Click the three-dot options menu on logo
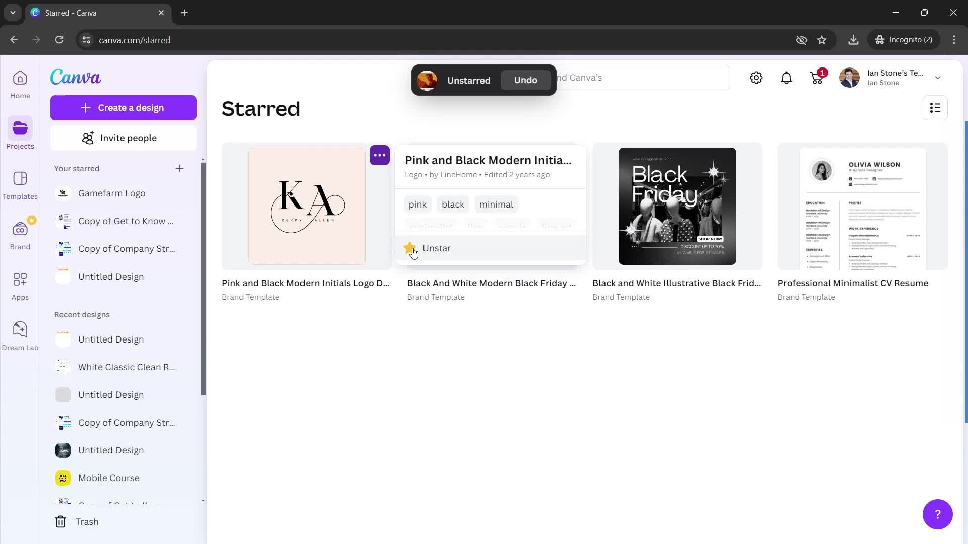This screenshot has height=544, width=968. (380, 156)
